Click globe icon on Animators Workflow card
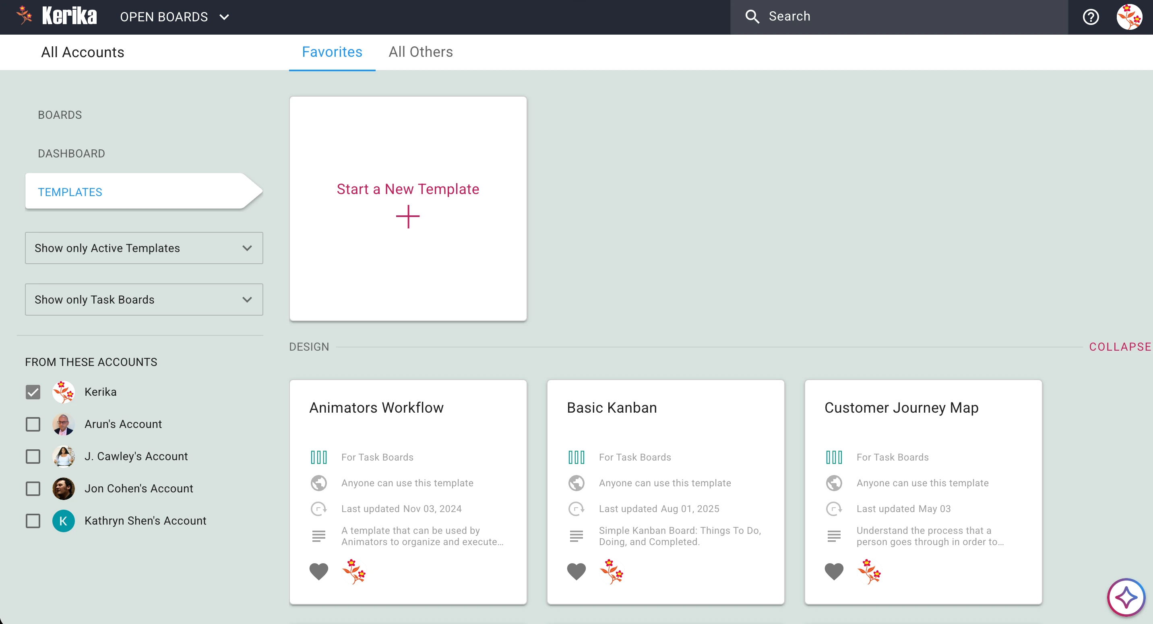The width and height of the screenshot is (1153, 624). pyautogui.click(x=319, y=483)
